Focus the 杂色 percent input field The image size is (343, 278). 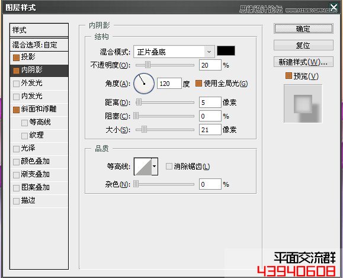(210, 184)
